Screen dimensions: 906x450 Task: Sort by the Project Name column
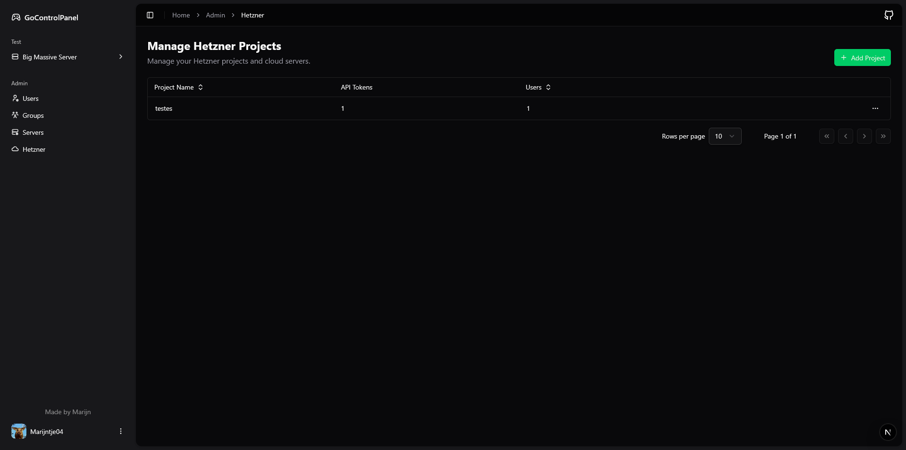[x=179, y=87]
